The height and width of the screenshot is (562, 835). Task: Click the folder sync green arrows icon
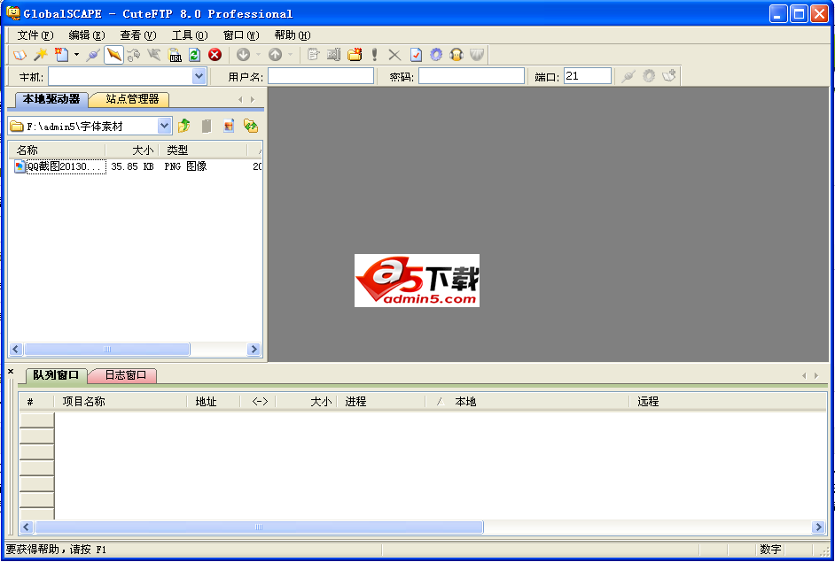pyautogui.click(x=251, y=126)
